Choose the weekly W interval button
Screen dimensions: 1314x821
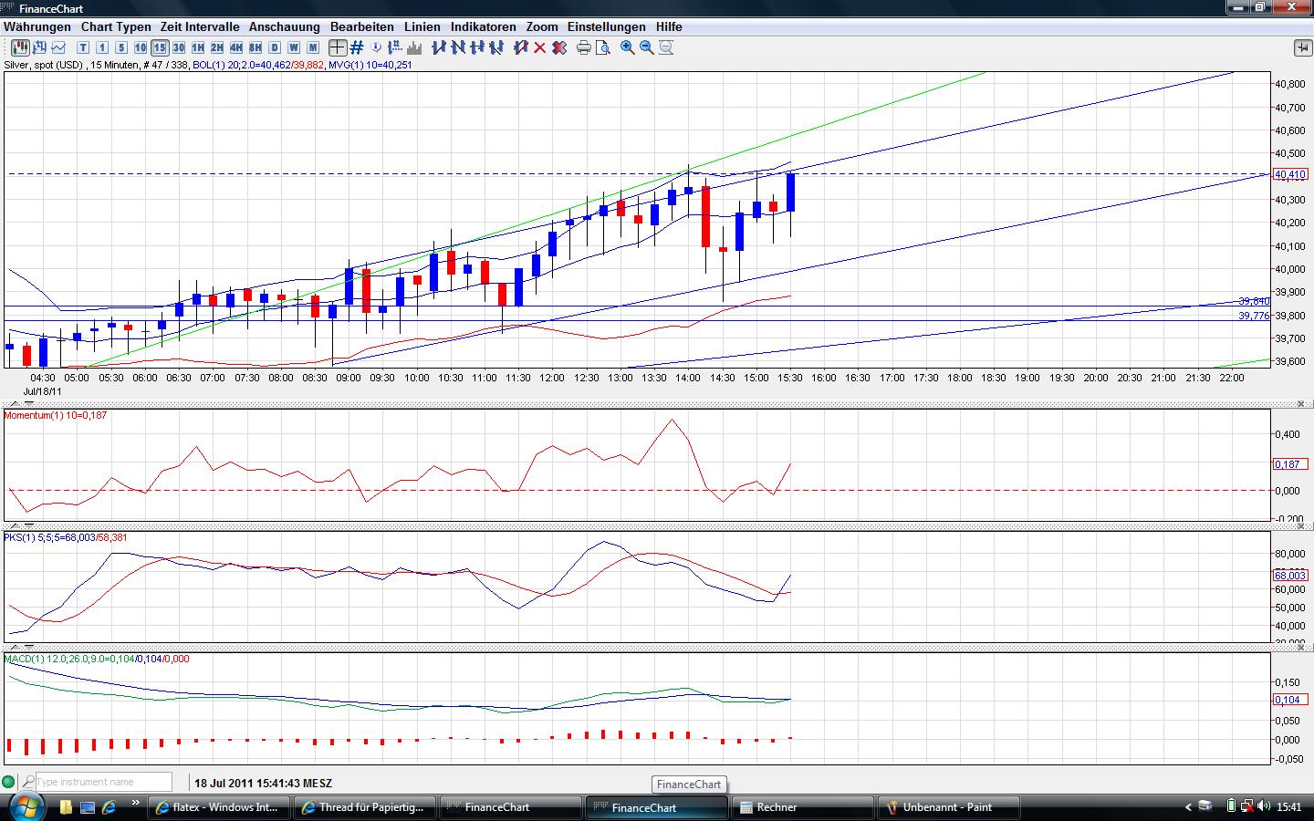tap(294, 47)
